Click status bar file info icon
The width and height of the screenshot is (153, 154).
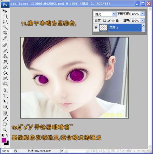pos(16,151)
